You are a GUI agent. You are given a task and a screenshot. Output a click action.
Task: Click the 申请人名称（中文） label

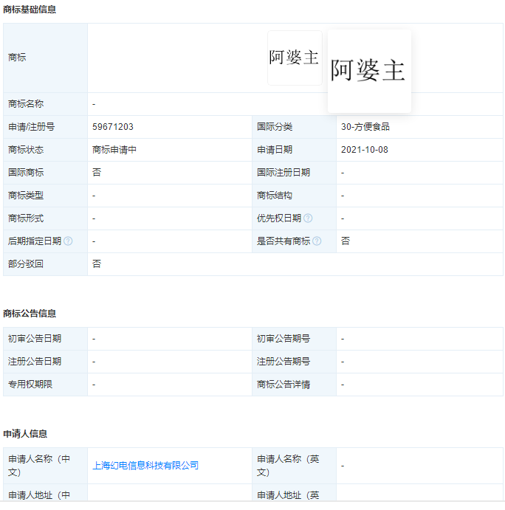click(39, 466)
